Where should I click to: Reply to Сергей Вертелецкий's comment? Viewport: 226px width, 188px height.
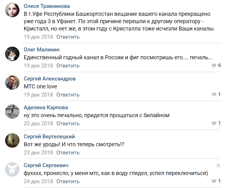pyautogui.click(x=68, y=152)
